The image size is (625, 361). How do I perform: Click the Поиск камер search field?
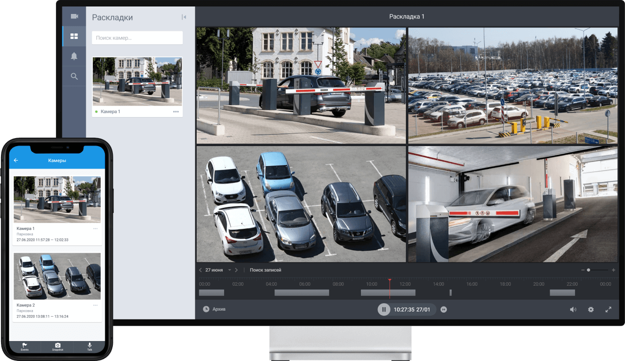[137, 38]
